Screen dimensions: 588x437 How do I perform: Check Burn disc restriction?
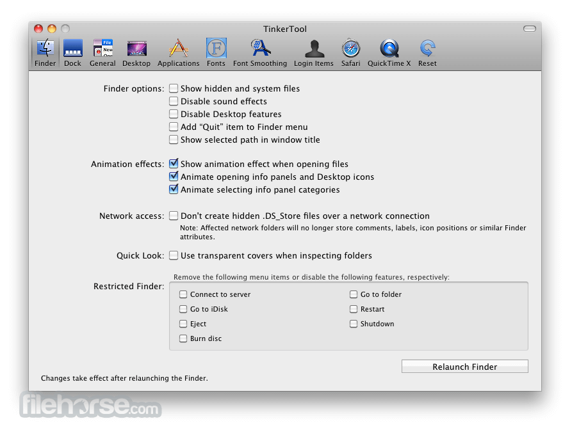pyautogui.click(x=183, y=338)
